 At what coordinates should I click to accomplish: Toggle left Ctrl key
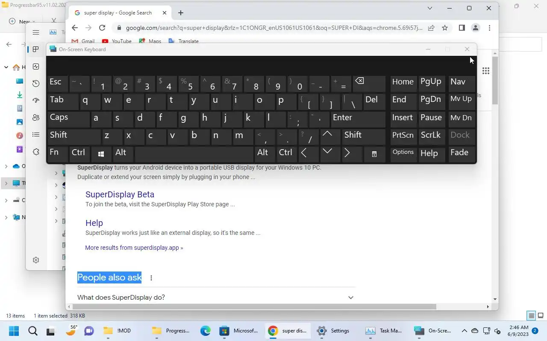(x=79, y=154)
